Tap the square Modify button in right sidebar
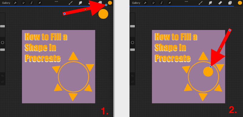Viewport: 243px width, 117px height. pyautogui.click(x=132, y=43)
